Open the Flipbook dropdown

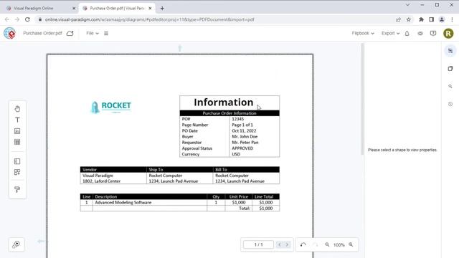tap(363, 34)
